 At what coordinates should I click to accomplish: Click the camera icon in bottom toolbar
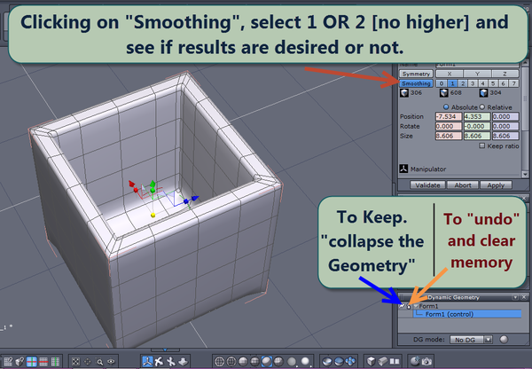426,362
